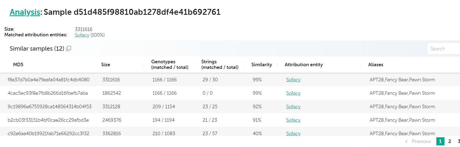Image resolution: width=460 pixels, height=147 pixels.
Task: Sort by Aliases column header
Action: tap(376, 65)
